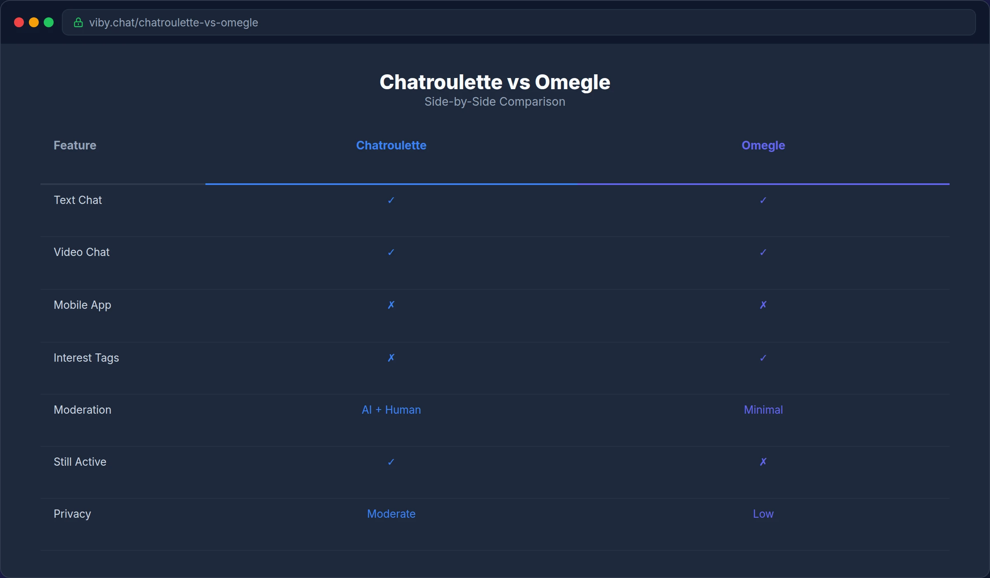The height and width of the screenshot is (578, 990).
Task: Click the padlock security icon in address bar
Action: click(x=78, y=23)
